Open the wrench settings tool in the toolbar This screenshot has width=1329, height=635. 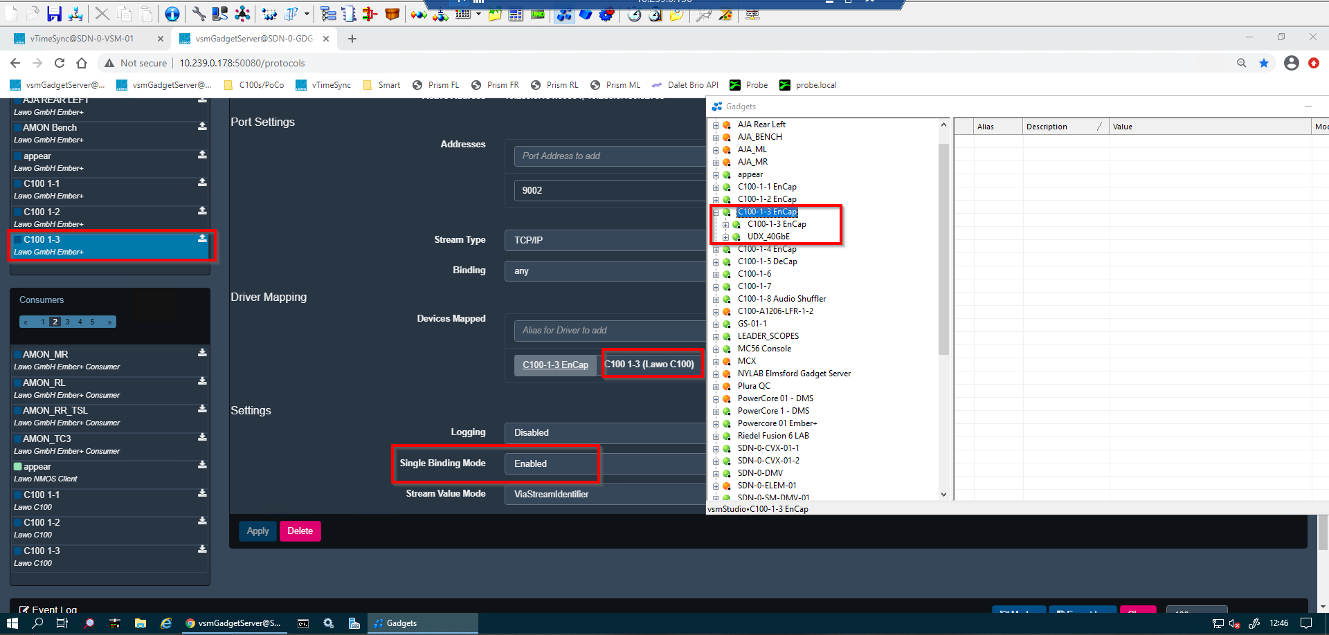point(200,15)
